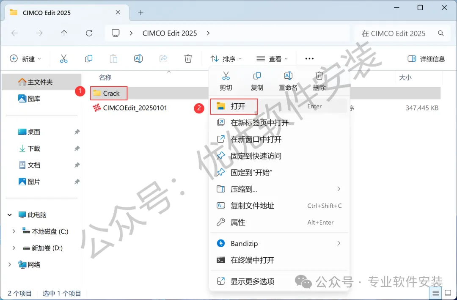The height and width of the screenshot is (300, 457).
Task: Click the Share icon in toolbar
Action: pos(163,58)
